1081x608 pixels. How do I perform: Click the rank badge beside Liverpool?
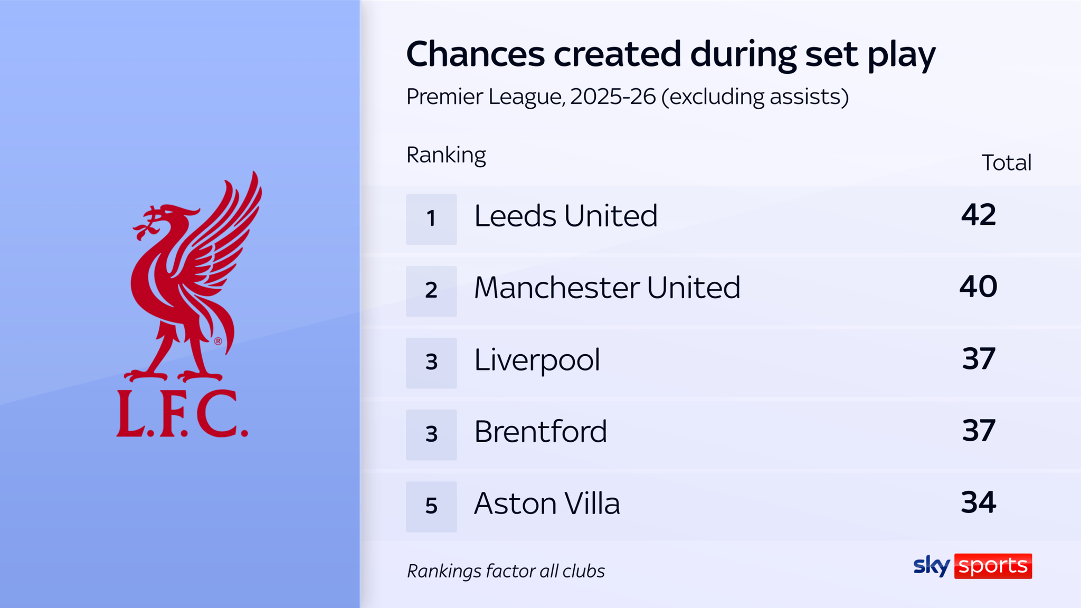pos(431,363)
